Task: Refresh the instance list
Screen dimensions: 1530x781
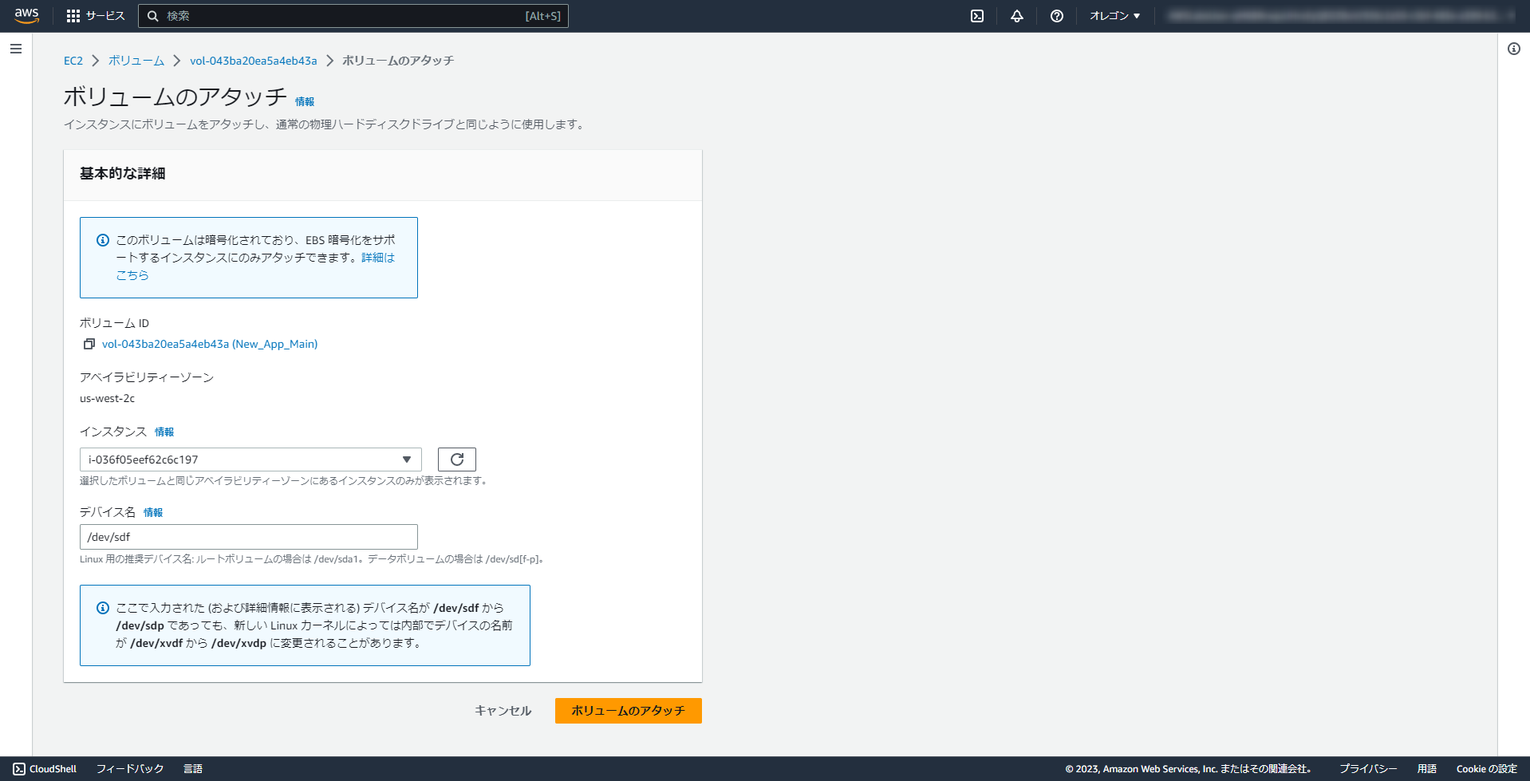Action: coord(455,459)
